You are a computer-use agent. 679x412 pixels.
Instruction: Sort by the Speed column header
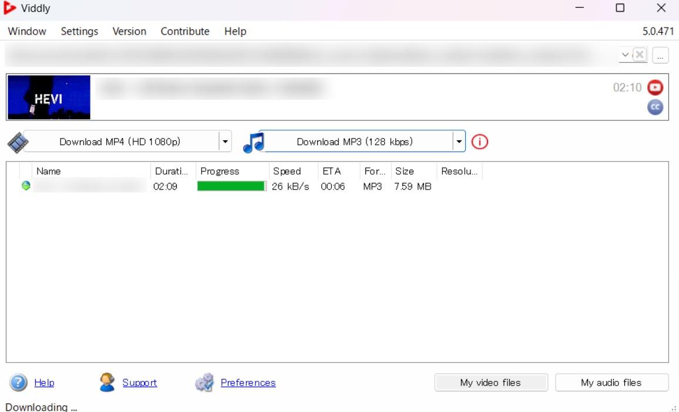click(293, 171)
